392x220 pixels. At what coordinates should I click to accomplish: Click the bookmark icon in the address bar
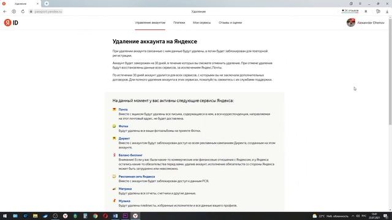pos(366,12)
